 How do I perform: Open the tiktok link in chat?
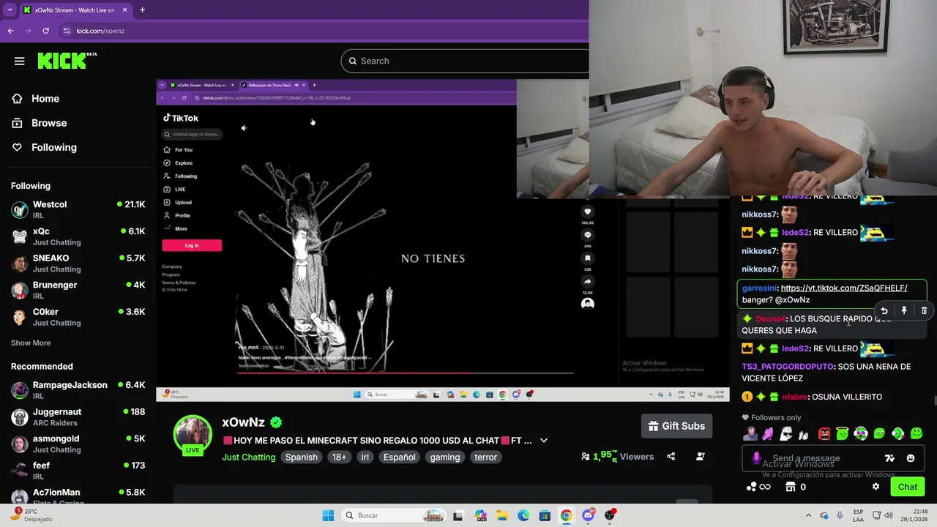844,288
